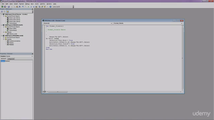Click View Code icon in Project pane
214x120 pixels.
[2, 12]
